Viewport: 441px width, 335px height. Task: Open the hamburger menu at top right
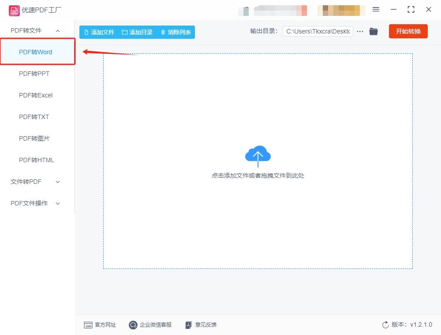click(x=376, y=9)
